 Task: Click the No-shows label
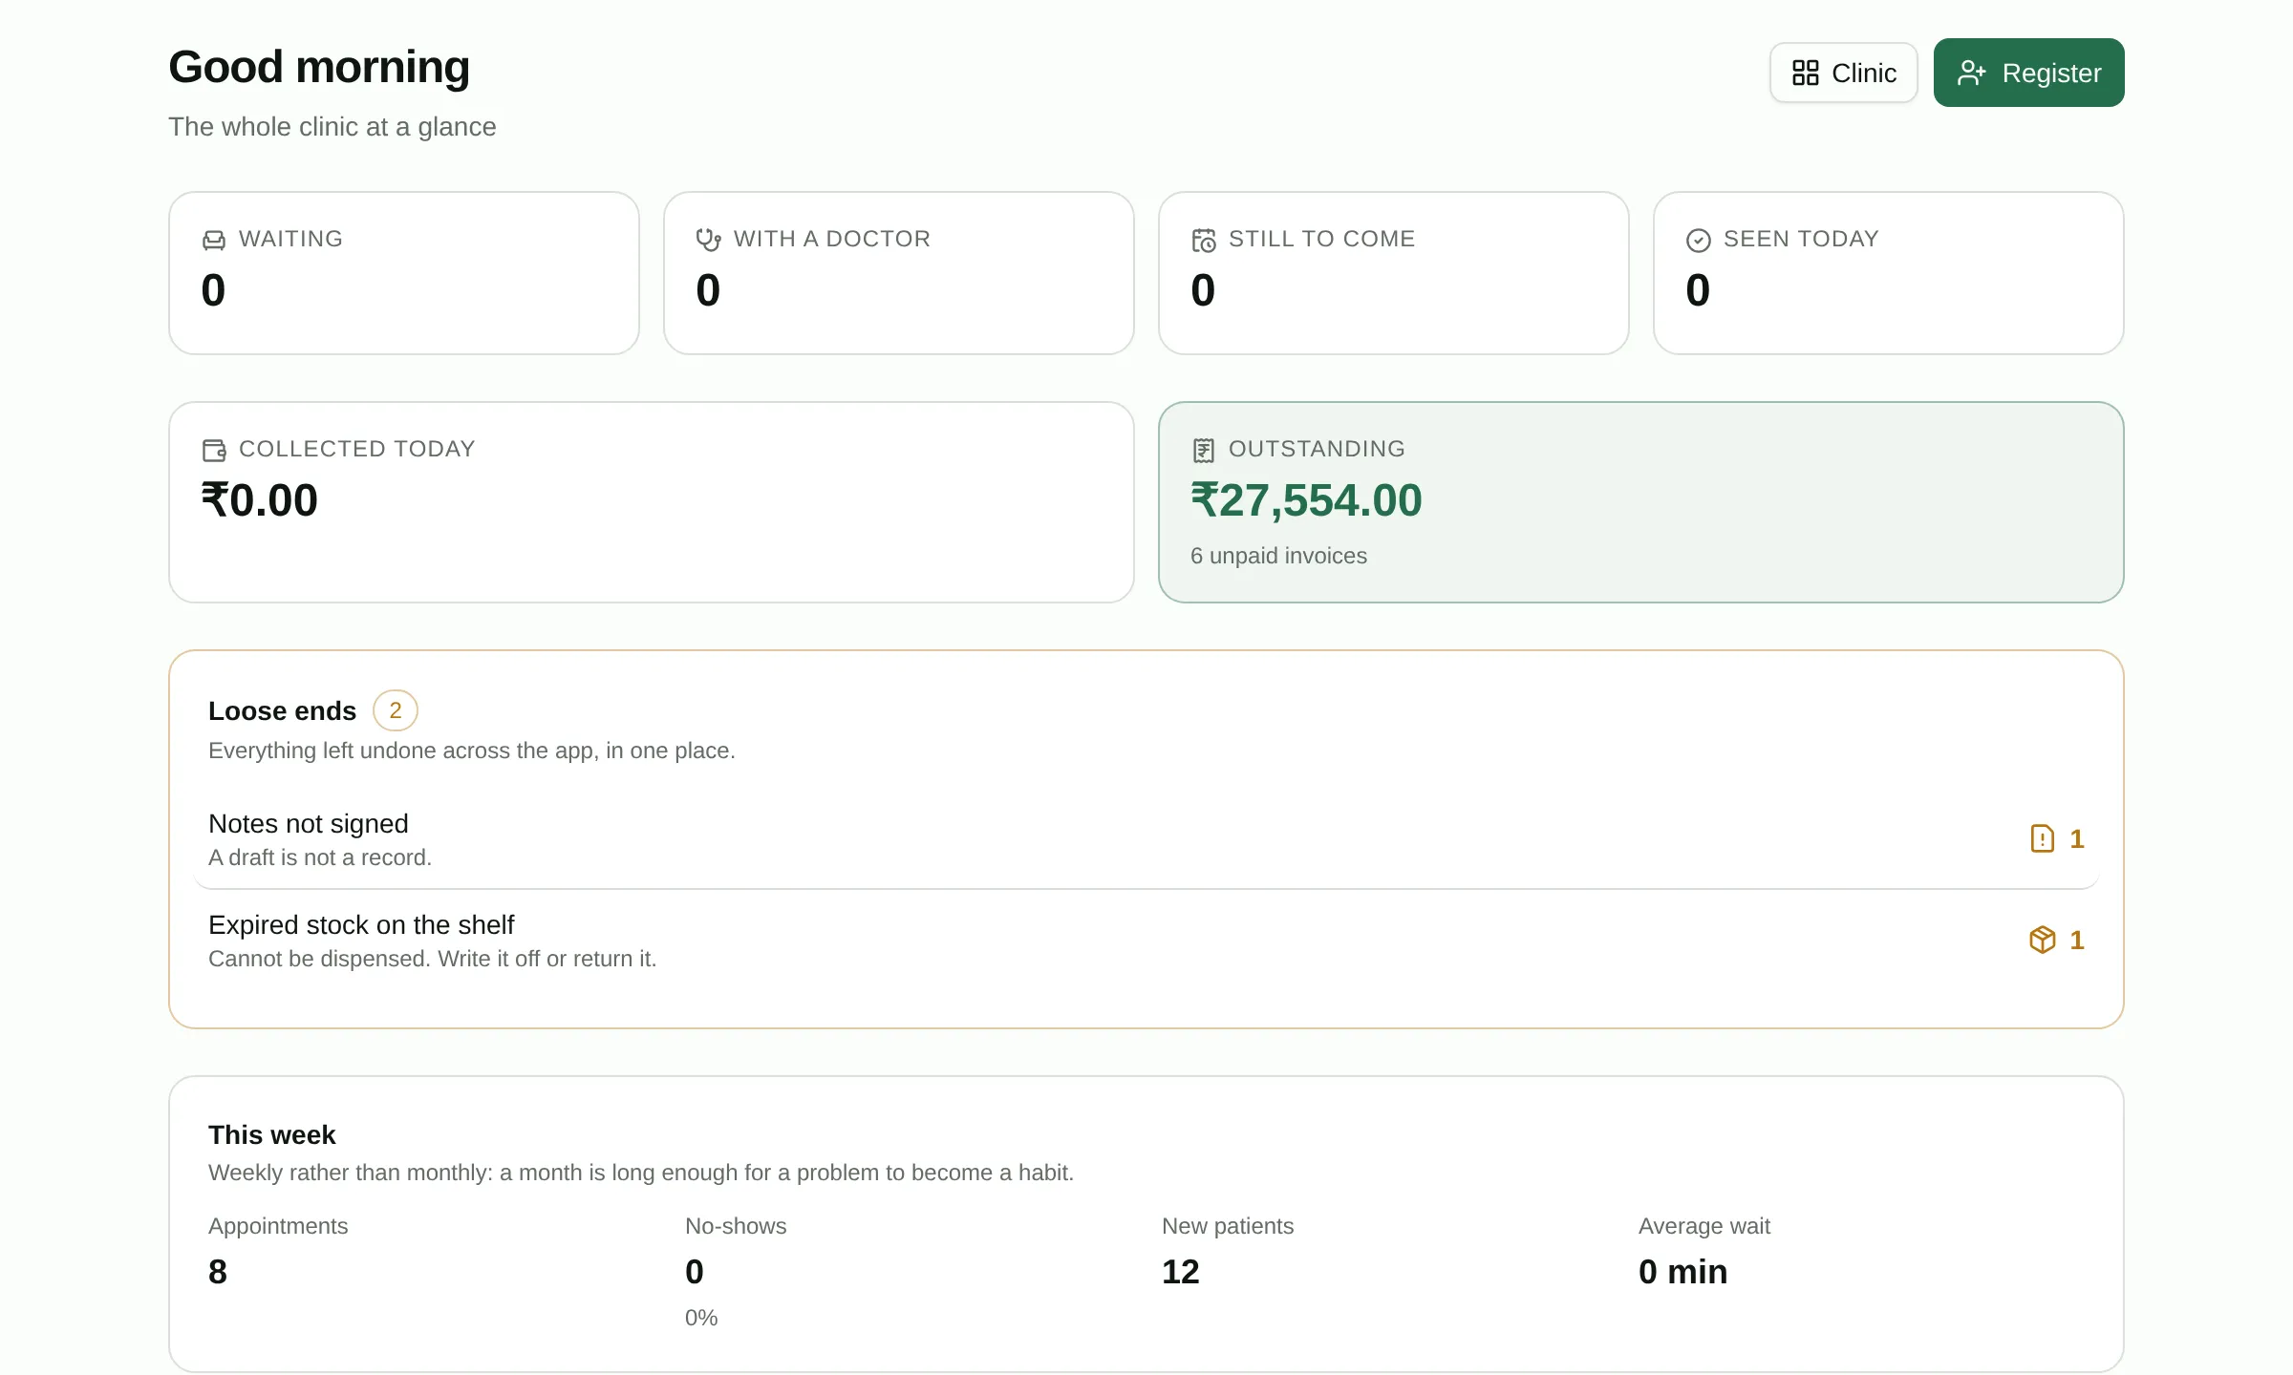point(736,1226)
